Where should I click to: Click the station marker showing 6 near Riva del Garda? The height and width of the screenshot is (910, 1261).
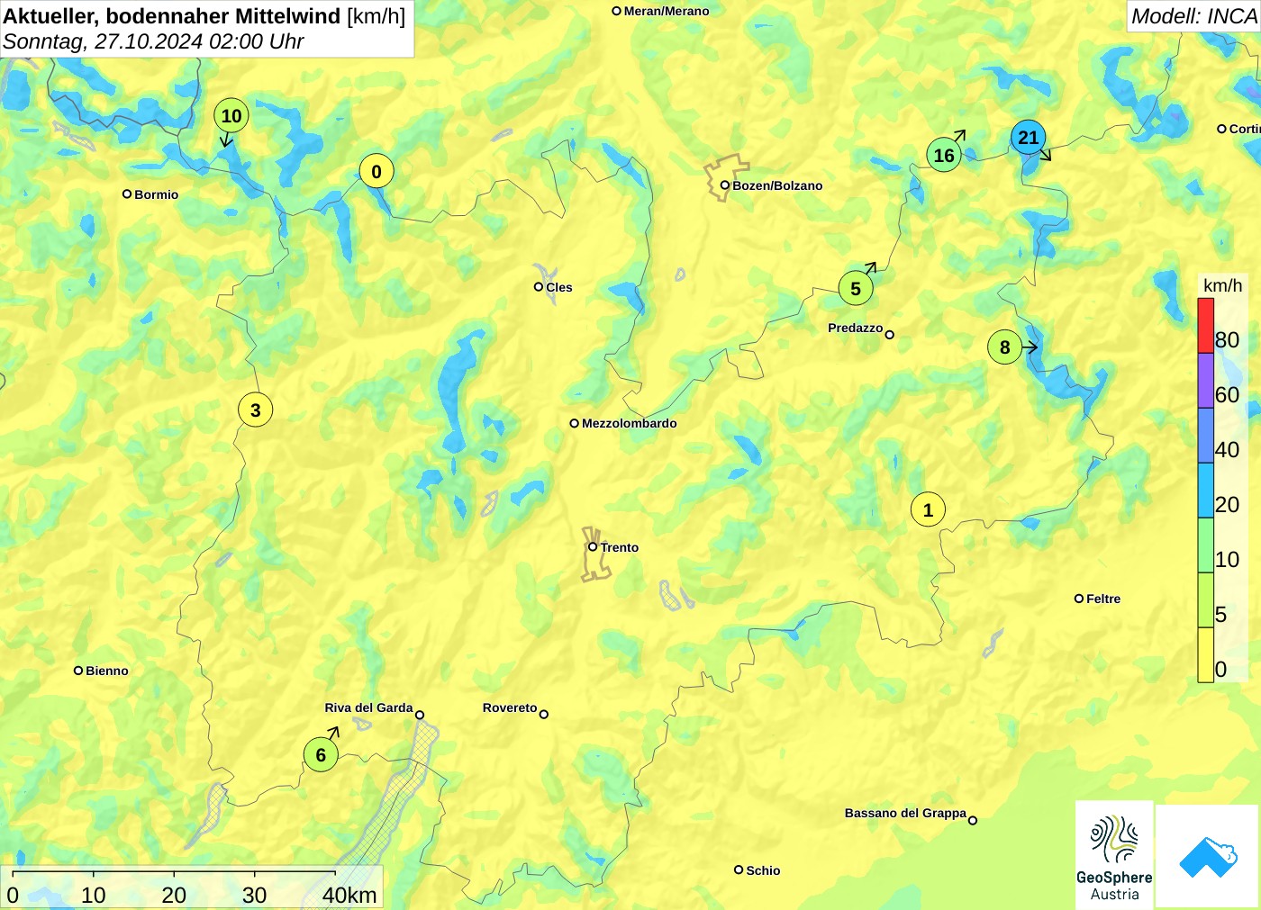tap(321, 754)
